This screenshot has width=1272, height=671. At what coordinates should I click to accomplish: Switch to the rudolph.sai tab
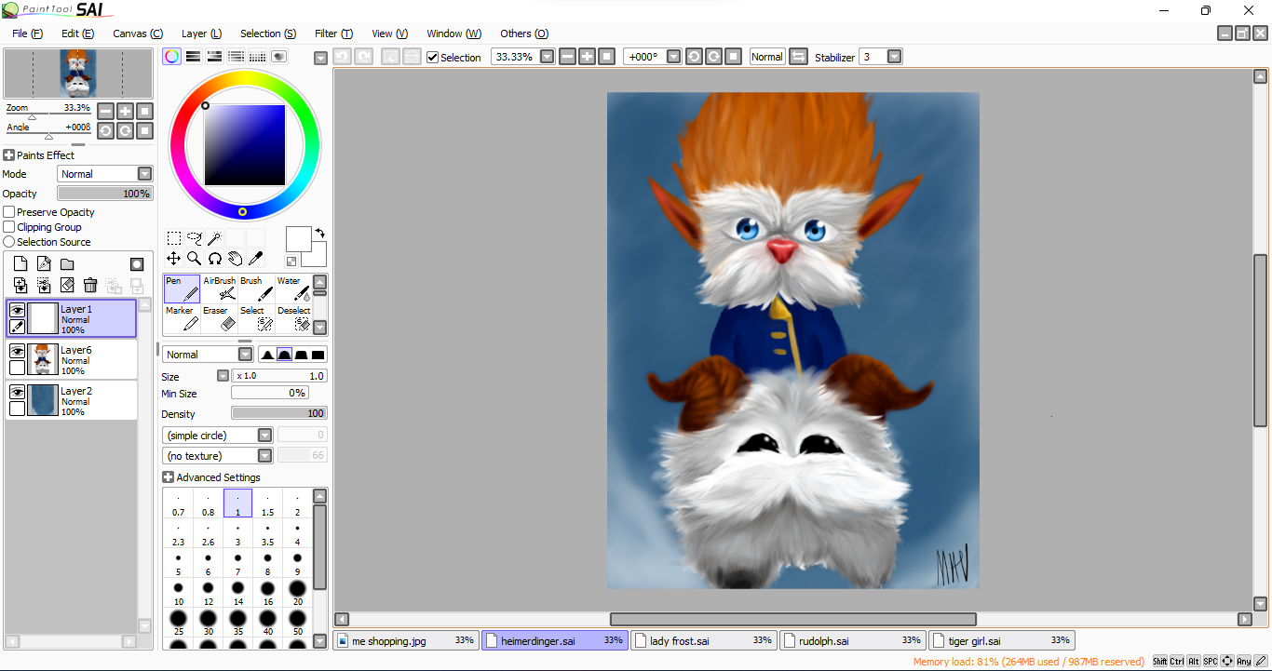click(853, 640)
